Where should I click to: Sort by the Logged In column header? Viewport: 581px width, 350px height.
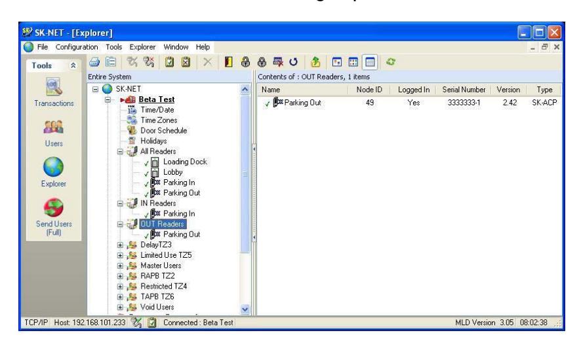click(x=414, y=90)
